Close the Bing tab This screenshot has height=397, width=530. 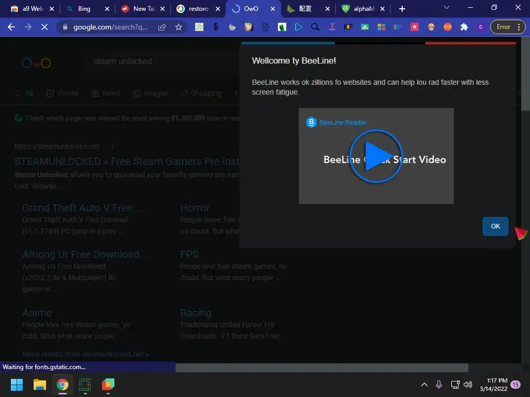pos(107,9)
